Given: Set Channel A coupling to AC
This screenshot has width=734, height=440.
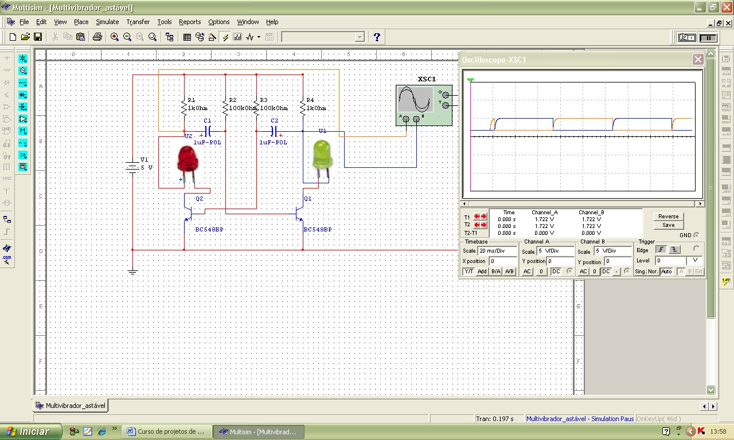Looking at the screenshot, I should [x=527, y=272].
